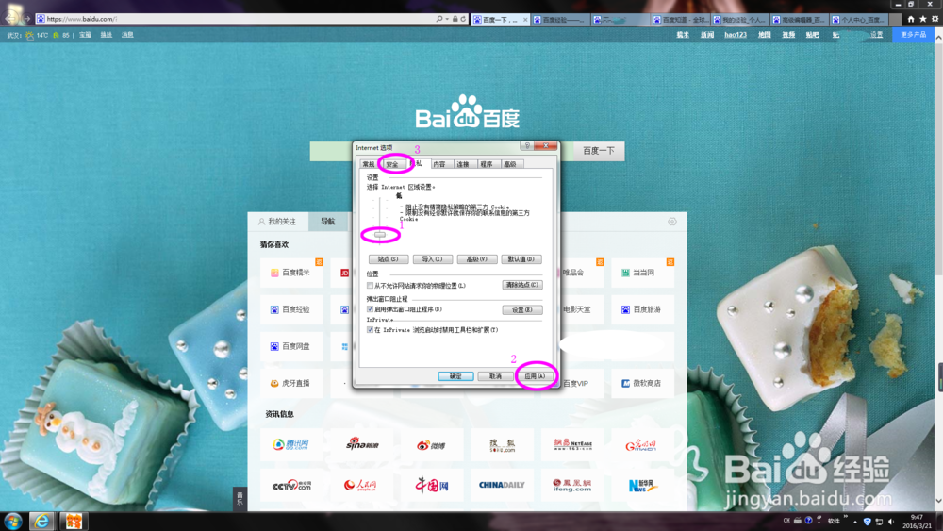Screen dimensions: 943x531
Task: Click the 清除站点(C) button
Action: pos(522,285)
